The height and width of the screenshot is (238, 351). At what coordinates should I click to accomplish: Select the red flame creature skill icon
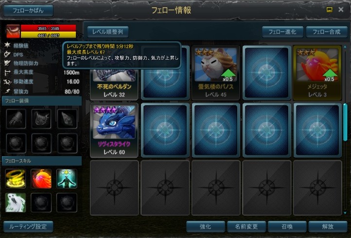coord(41,179)
